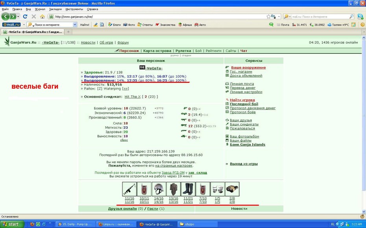Open the back-forward history dropdown arrow
366x228 pixels.
[18, 16]
